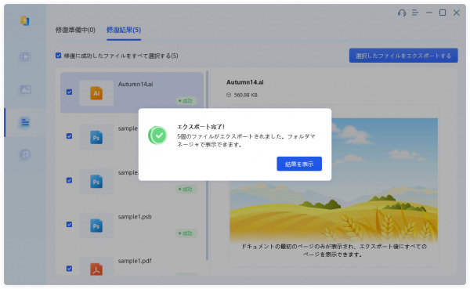
Task: Open the headset support icon
Action: pos(402,13)
